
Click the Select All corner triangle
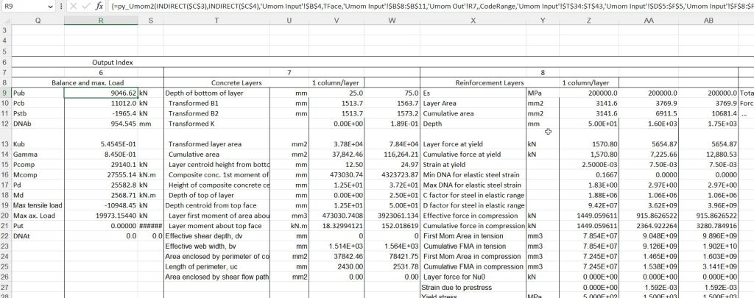pyautogui.click(x=5, y=20)
